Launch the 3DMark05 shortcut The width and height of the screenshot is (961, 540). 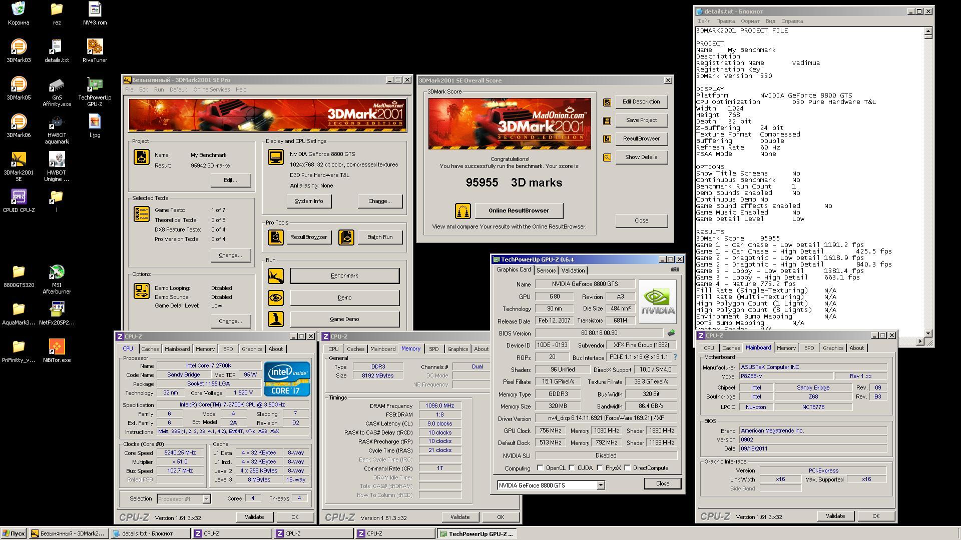coord(19,88)
